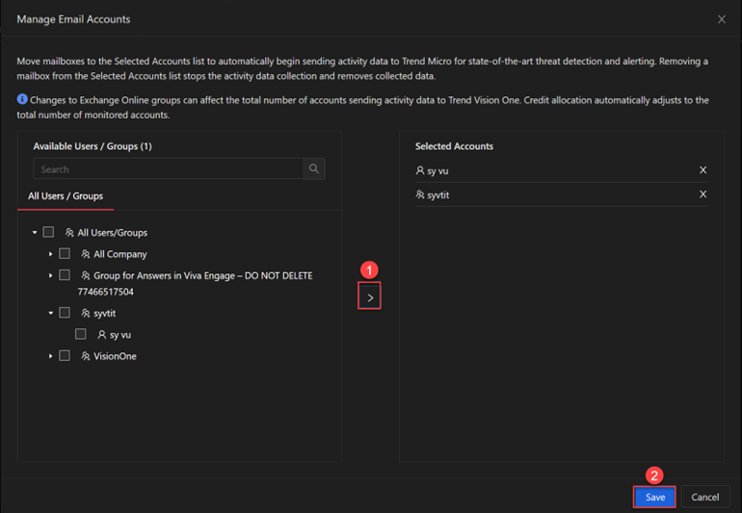Enable the VisionOne group checkbox
This screenshot has width=742, height=513.
coord(65,355)
